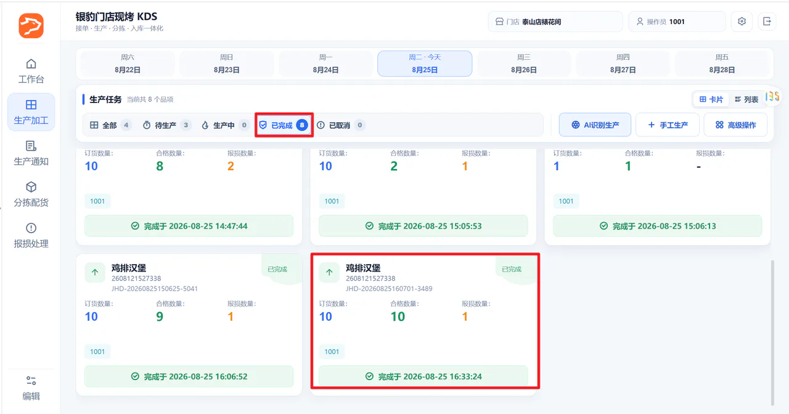789x414 pixels.
Task: Click the up-arrow icon on card JHD-20260825150625-5041
Action: [x=95, y=272]
